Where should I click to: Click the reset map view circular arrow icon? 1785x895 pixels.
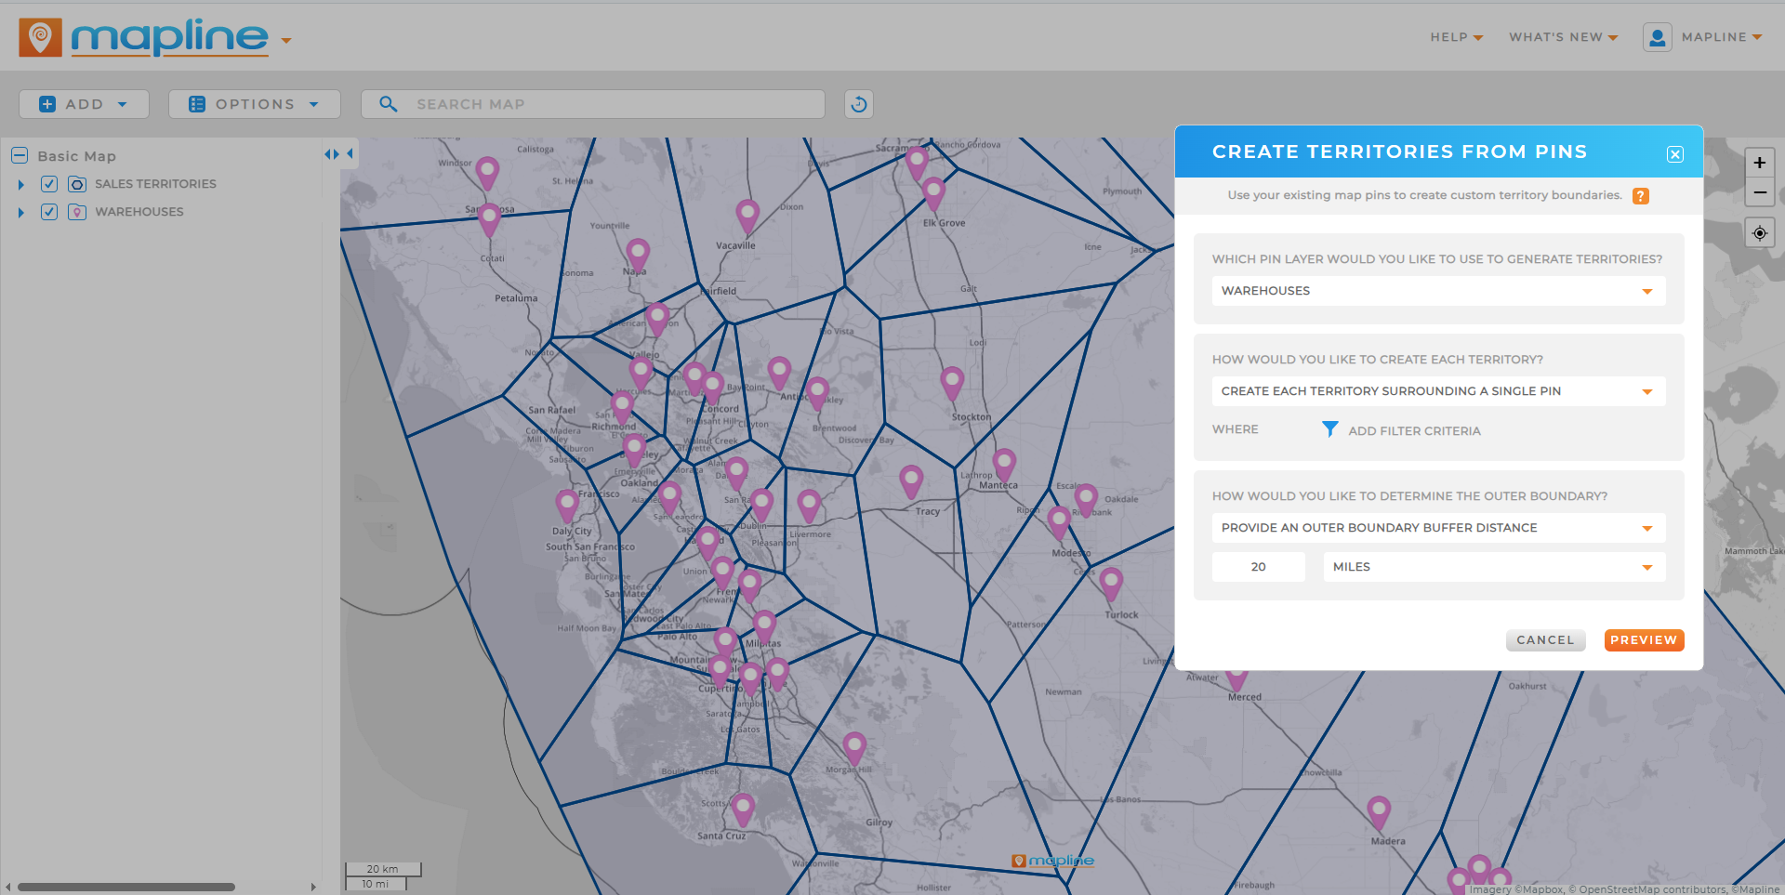pyautogui.click(x=858, y=103)
